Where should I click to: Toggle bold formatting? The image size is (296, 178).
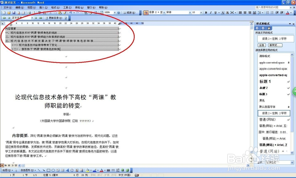pos(206,13)
